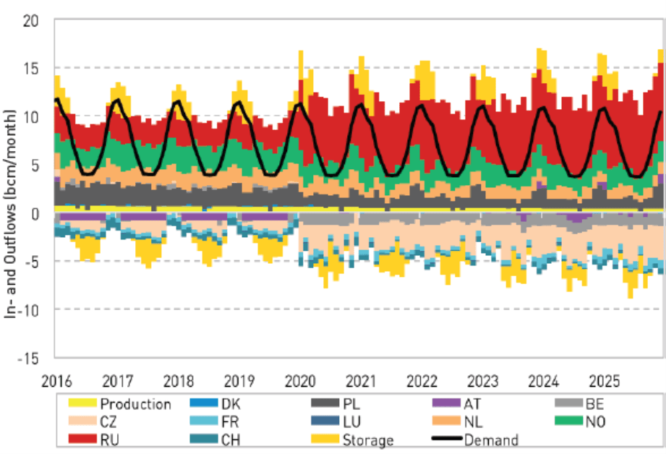This screenshot has width=666, height=454.
Task: Select the "RU" legend label
Action: (110, 440)
